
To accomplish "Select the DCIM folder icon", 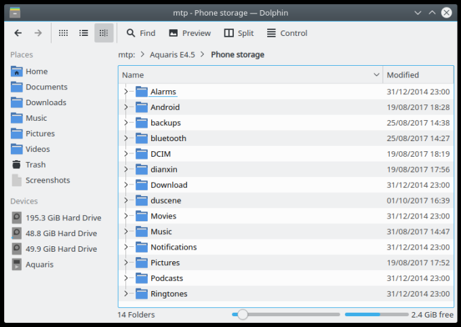I will click(142, 154).
